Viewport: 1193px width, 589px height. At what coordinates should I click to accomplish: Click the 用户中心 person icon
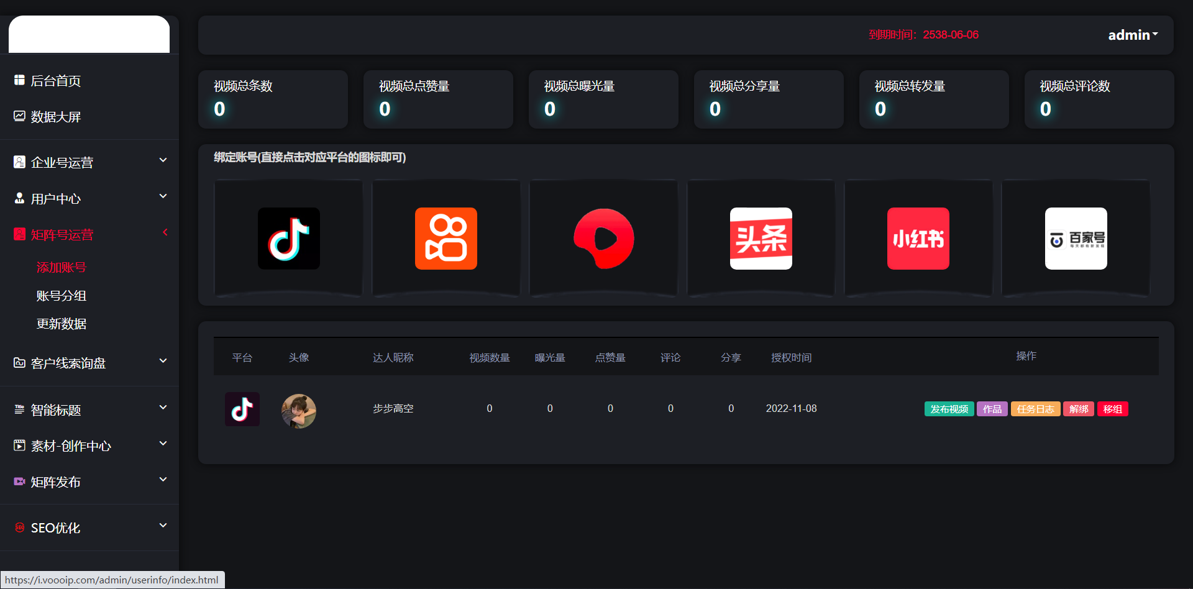click(x=19, y=198)
